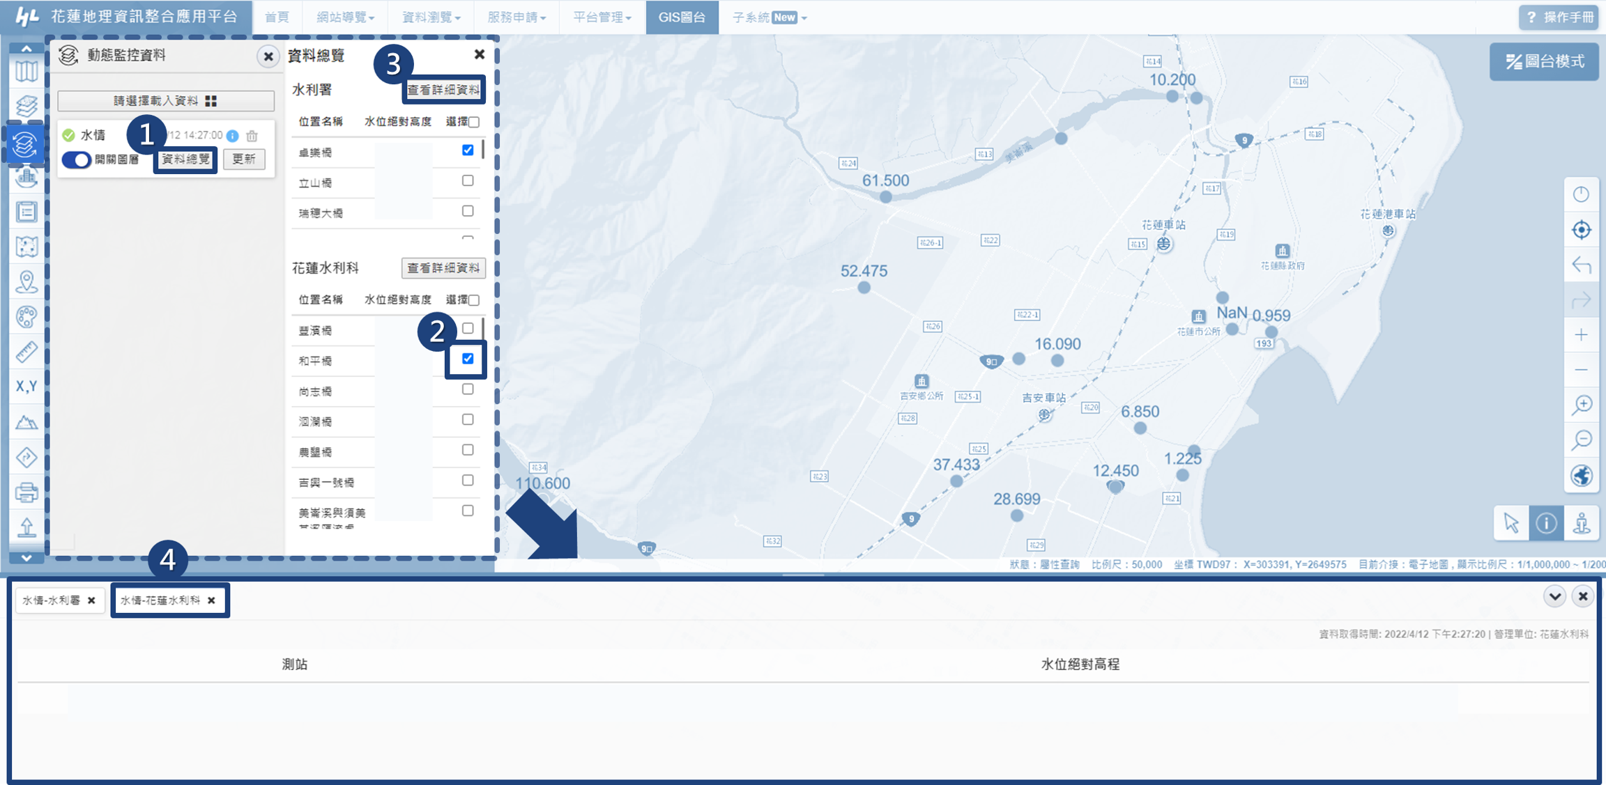Uncheck the 和平橋 checkbox
This screenshot has width=1606, height=785.
click(468, 359)
